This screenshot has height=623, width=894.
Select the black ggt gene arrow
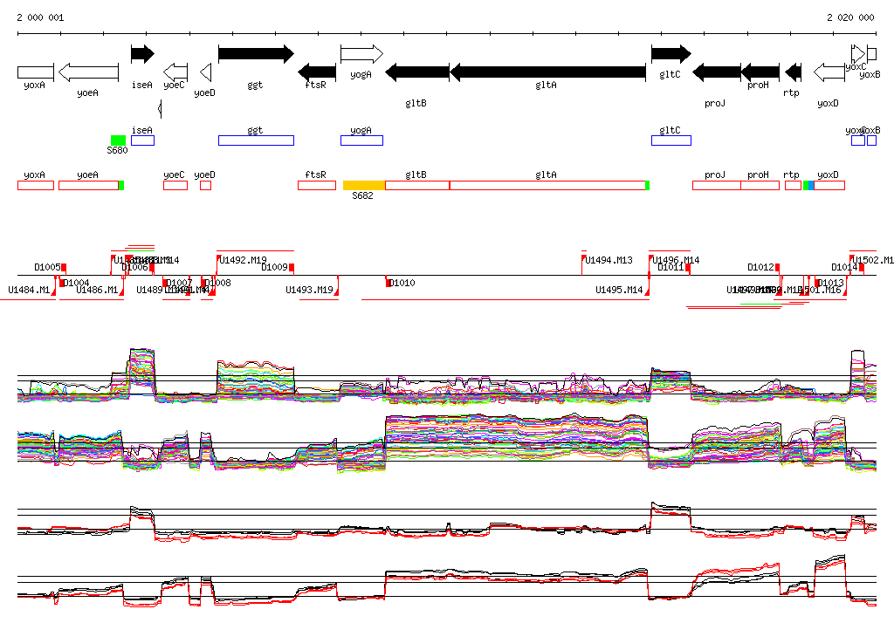(256, 54)
